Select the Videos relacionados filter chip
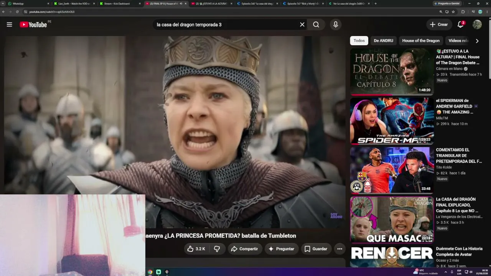Image resolution: width=491 pixels, height=276 pixels. pyautogui.click(x=458, y=41)
